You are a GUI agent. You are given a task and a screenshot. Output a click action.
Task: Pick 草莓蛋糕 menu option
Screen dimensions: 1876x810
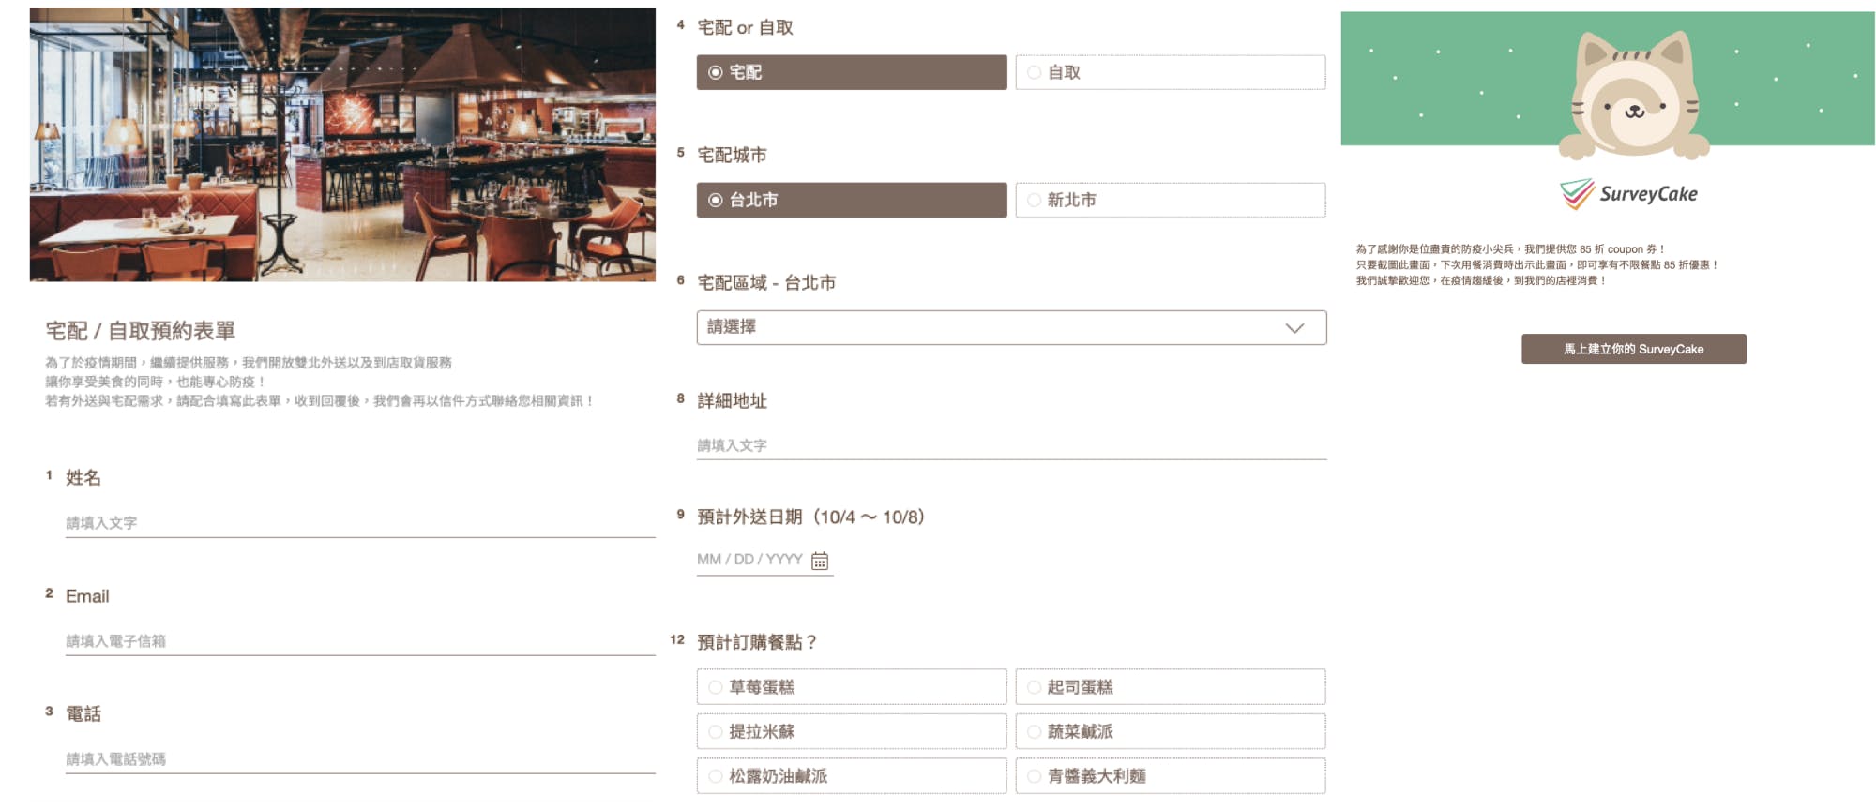[852, 687]
